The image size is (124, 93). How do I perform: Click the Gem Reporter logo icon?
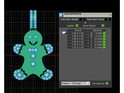(61, 15)
